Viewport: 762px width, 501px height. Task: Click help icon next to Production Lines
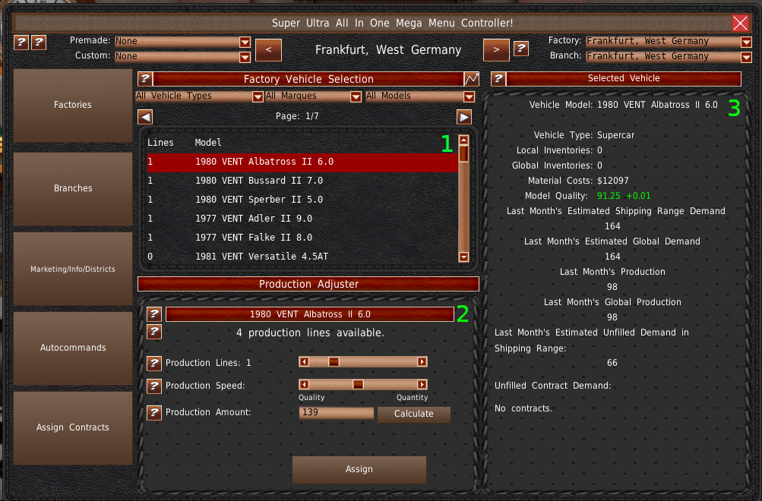point(154,363)
